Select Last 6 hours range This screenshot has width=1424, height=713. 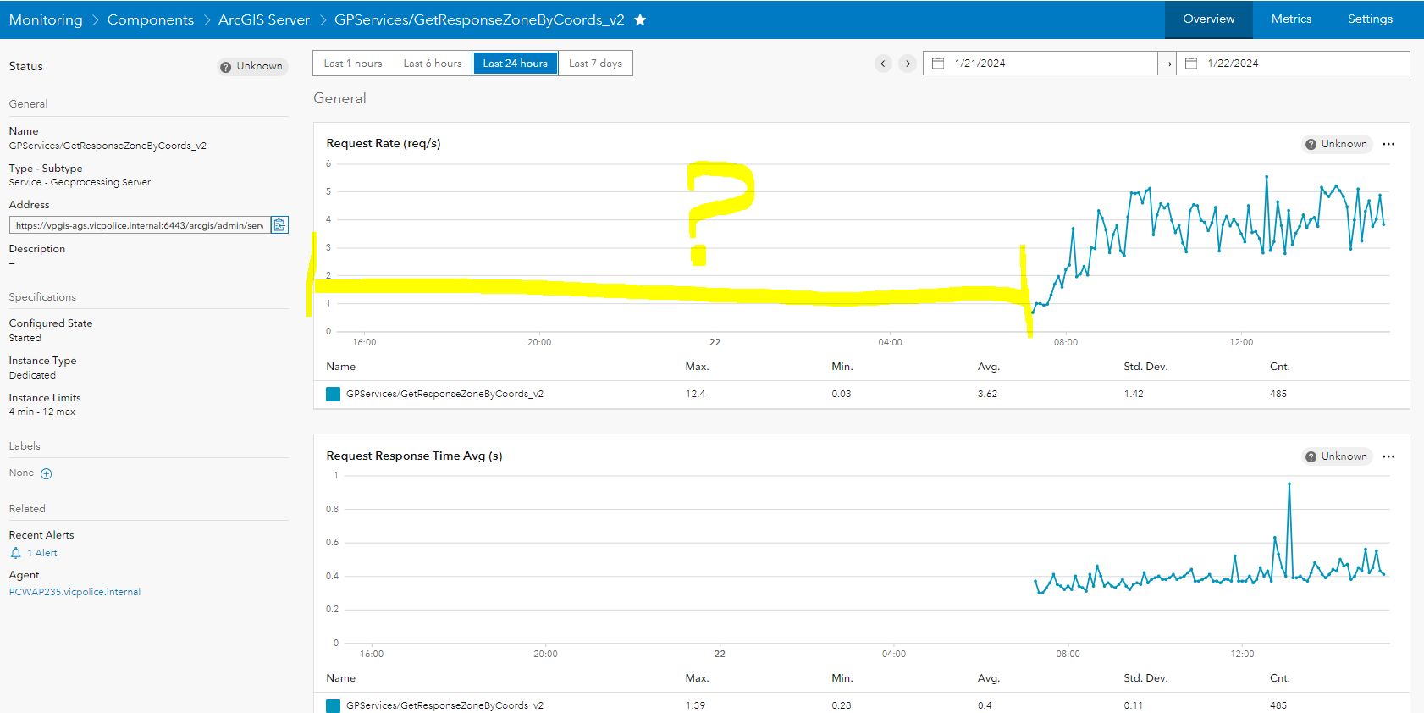coord(433,64)
